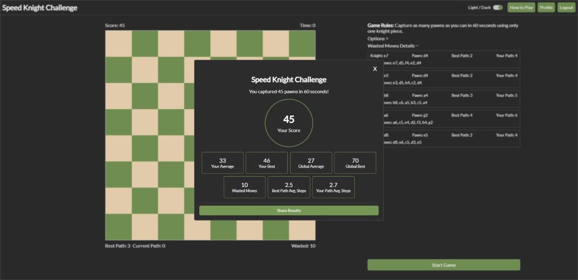The height and width of the screenshot is (280, 578).
Task: Click the Global Average stat box
Action: coord(311,163)
